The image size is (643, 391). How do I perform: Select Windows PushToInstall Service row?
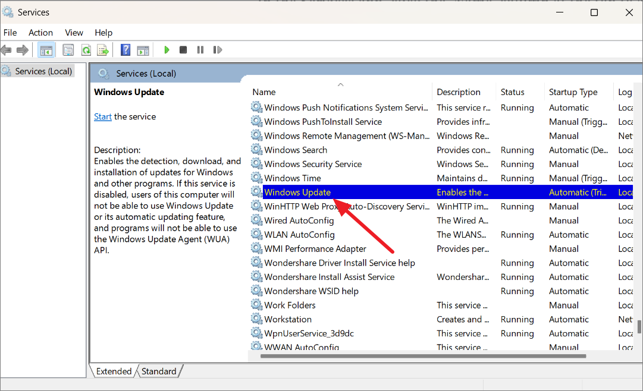(x=441, y=121)
